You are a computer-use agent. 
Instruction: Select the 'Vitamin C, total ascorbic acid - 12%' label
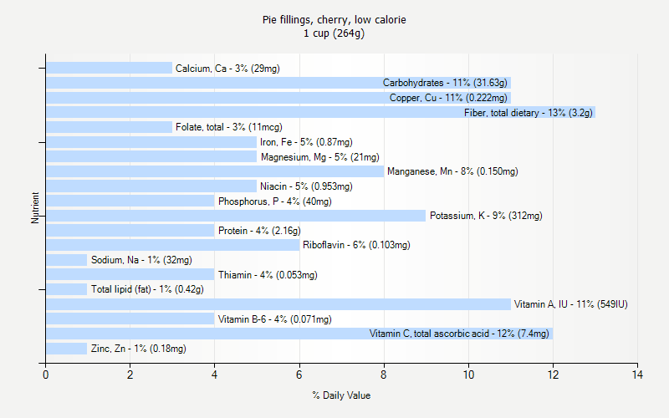point(442,334)
